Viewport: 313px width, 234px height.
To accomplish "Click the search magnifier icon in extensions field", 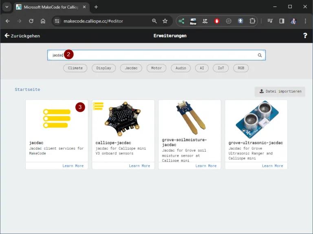I will pyautogui.click(x=260, y=55).
